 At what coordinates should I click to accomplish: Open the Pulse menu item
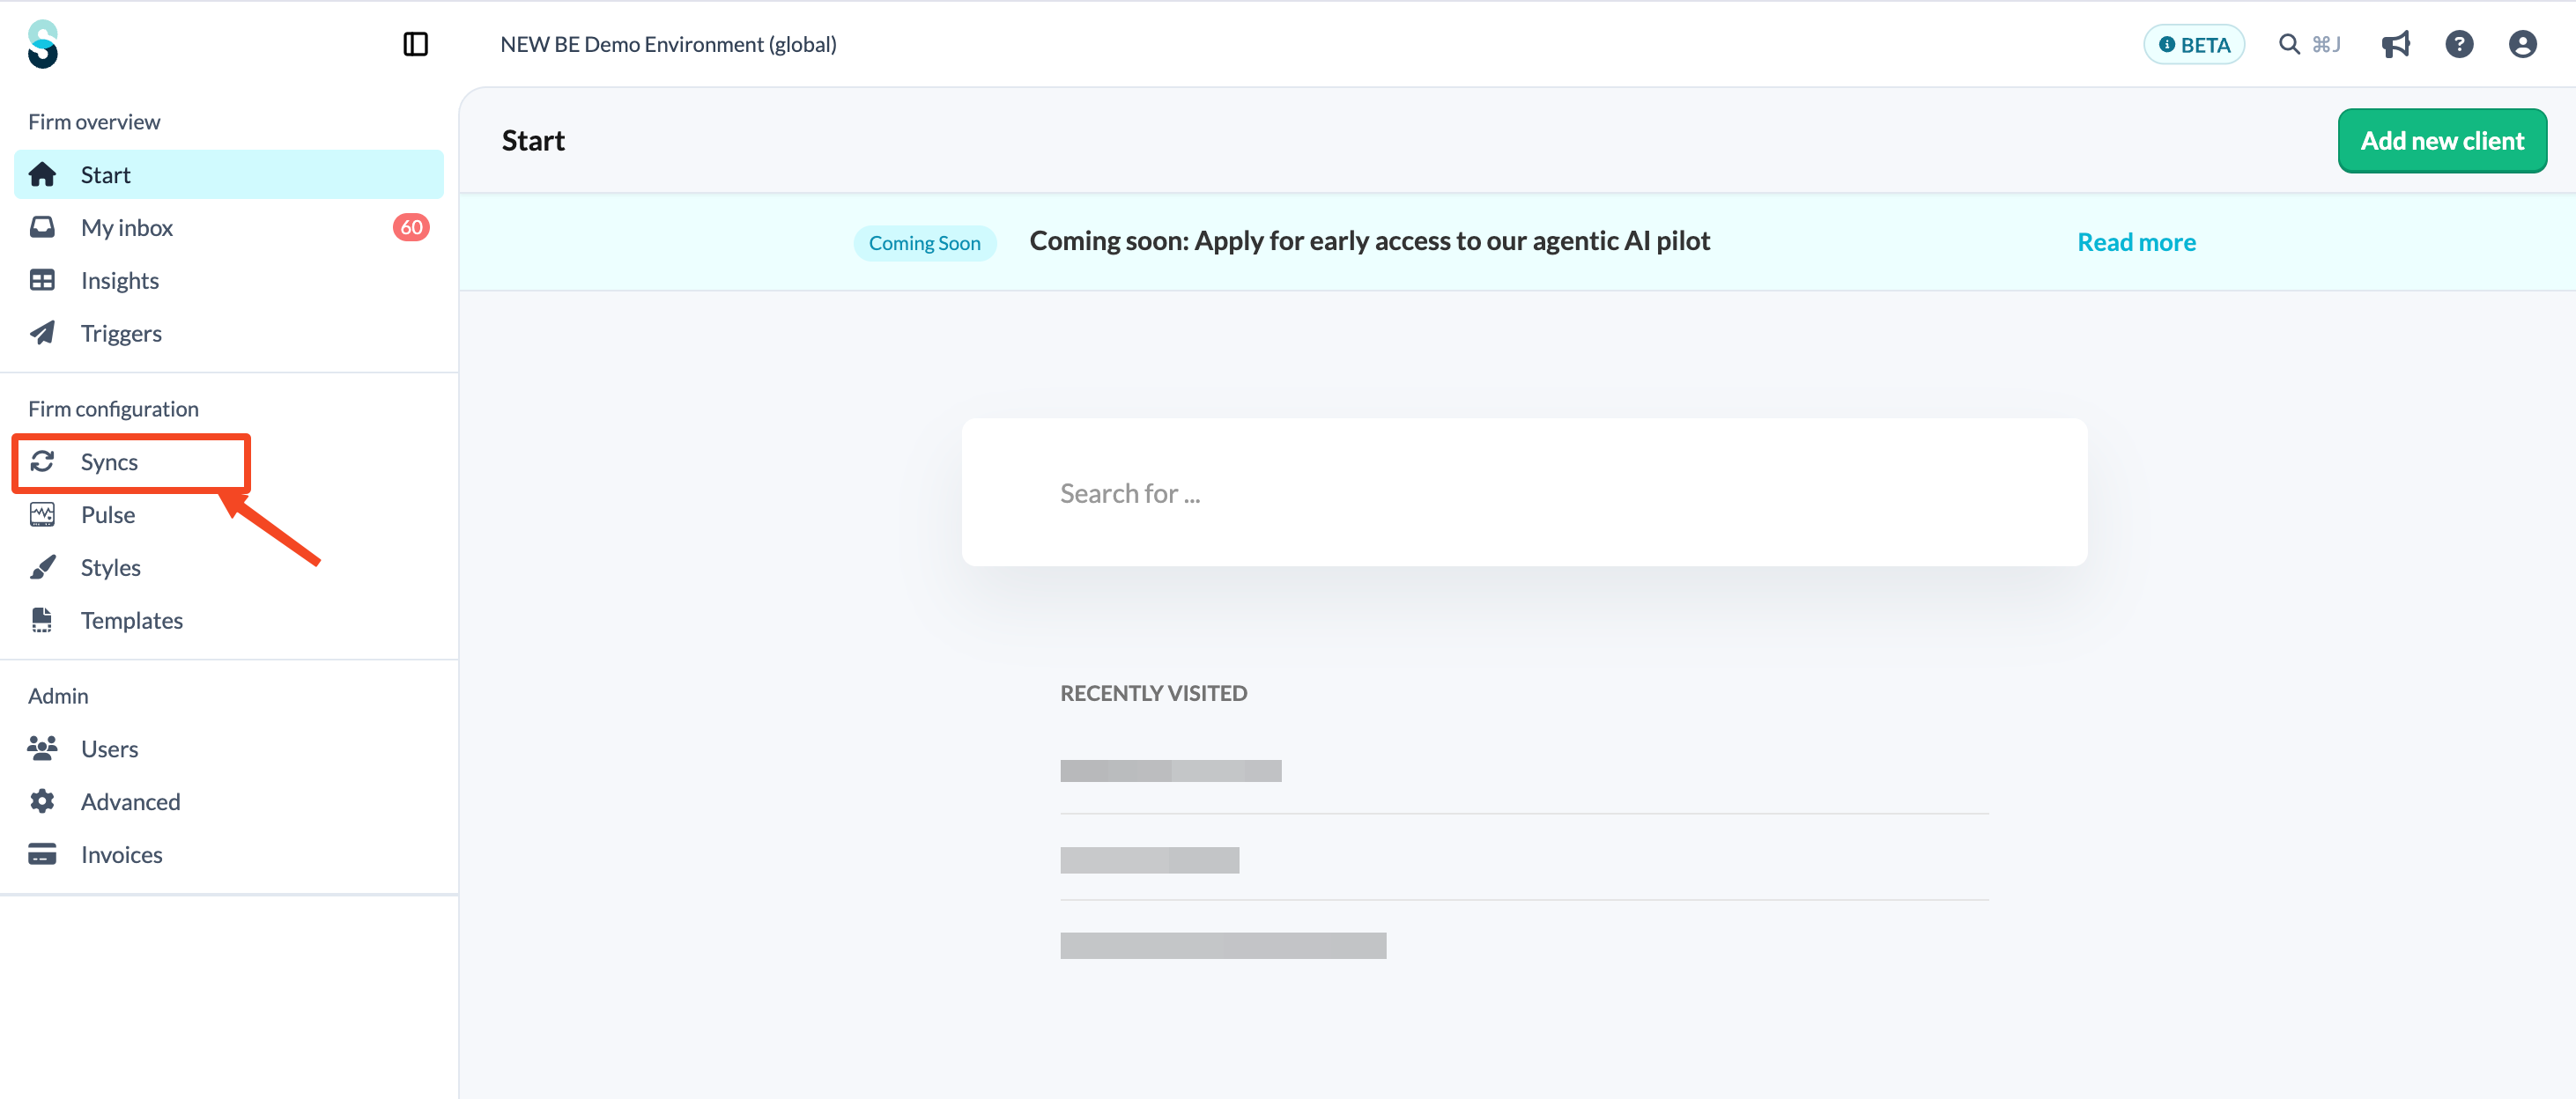coord(108,515)
